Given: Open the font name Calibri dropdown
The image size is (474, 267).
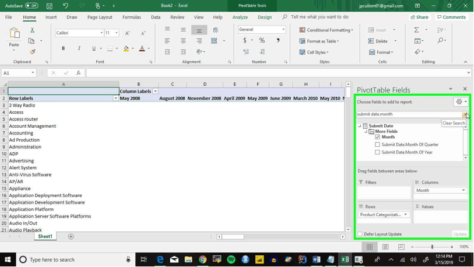Looking at the screenshot, I should click(101, 33).
